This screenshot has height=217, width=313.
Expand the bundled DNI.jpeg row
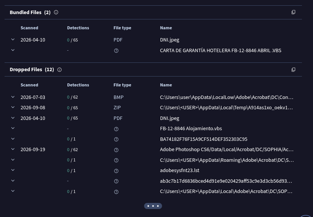(13, 40)
